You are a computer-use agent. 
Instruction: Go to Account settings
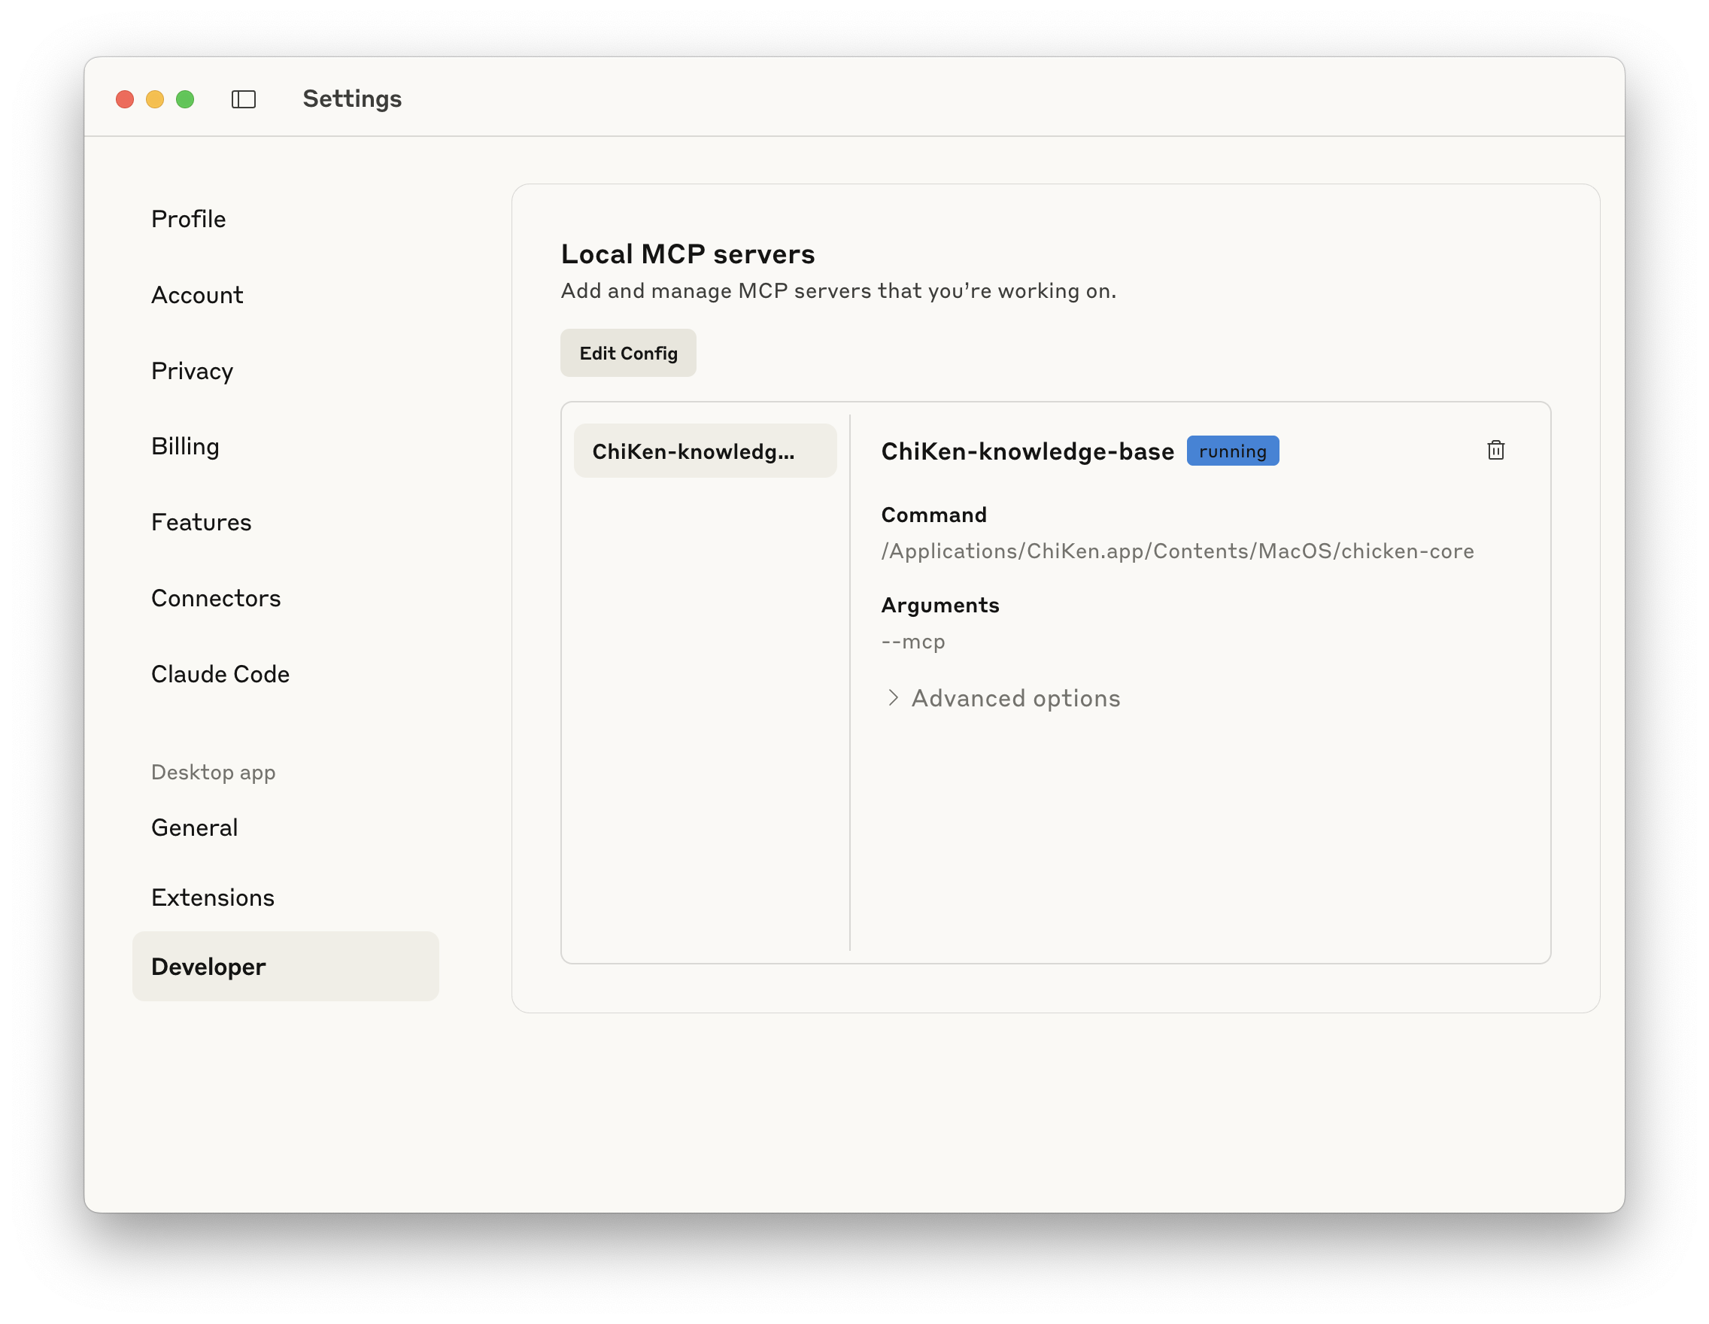(197, 295)
